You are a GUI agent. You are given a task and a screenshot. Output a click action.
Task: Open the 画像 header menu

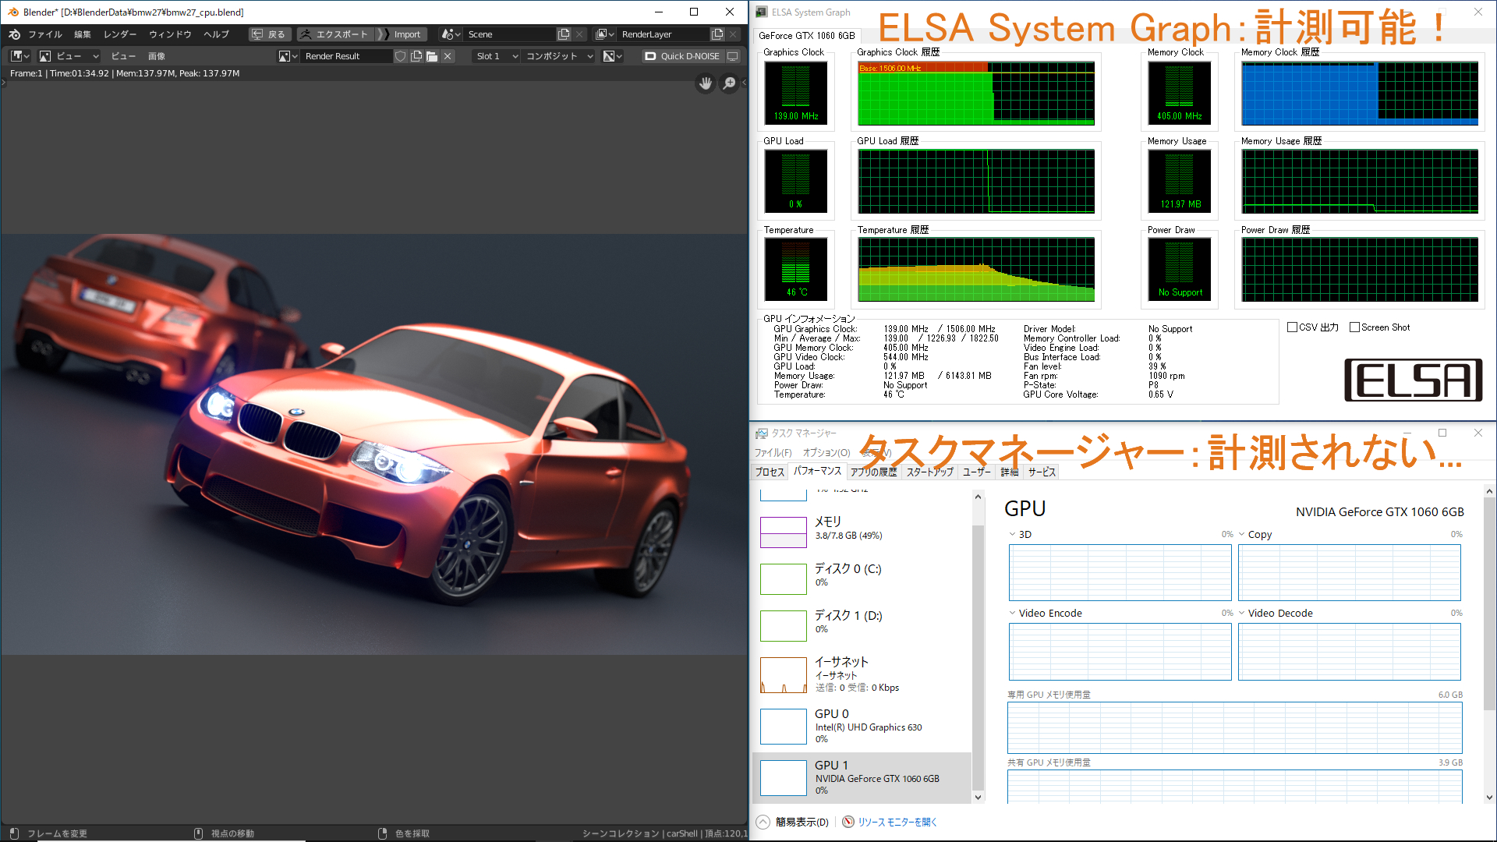coord(157,56)
